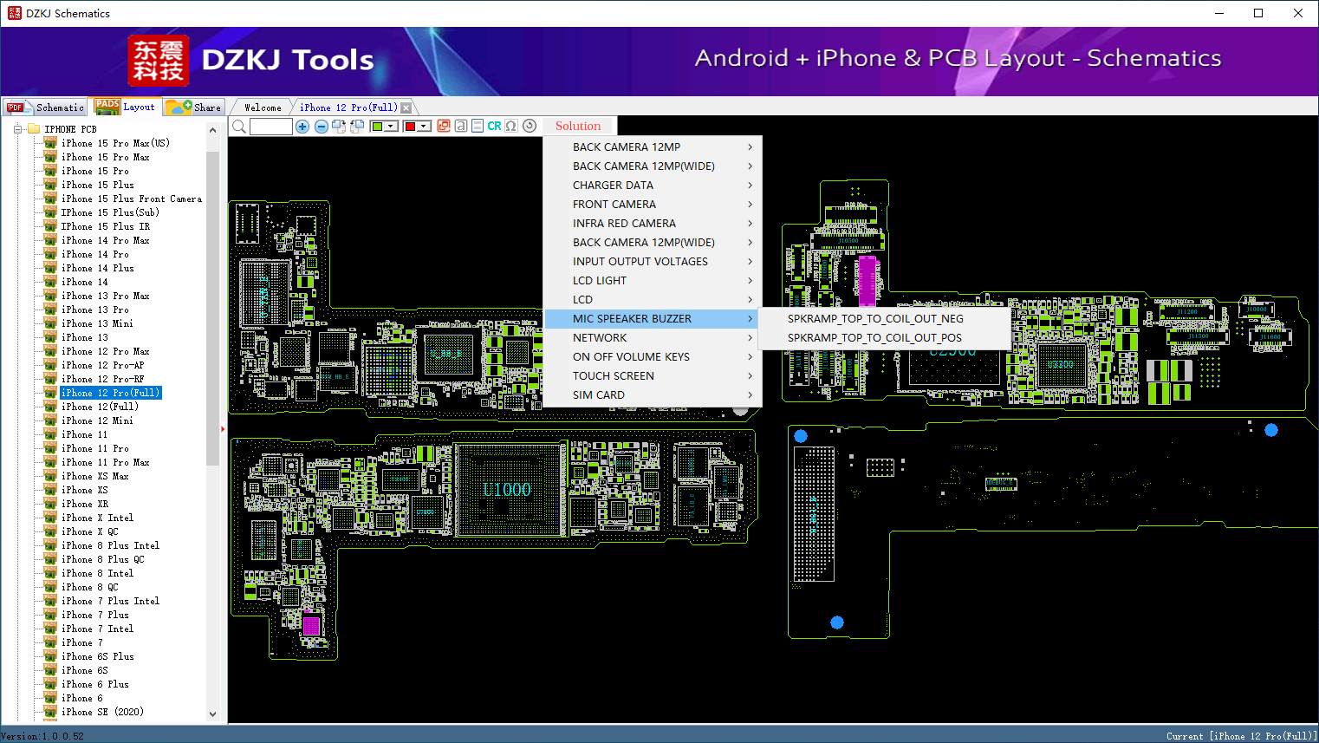Click the IPHONE PCB folder icon
1319x743 pixels.
34,129
